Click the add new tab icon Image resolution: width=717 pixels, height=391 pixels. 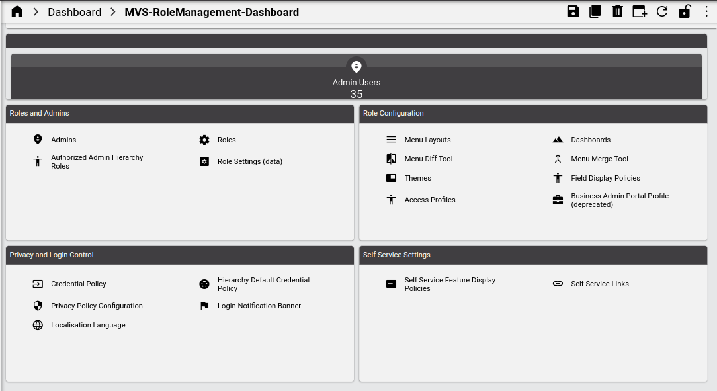coord(639,11)
